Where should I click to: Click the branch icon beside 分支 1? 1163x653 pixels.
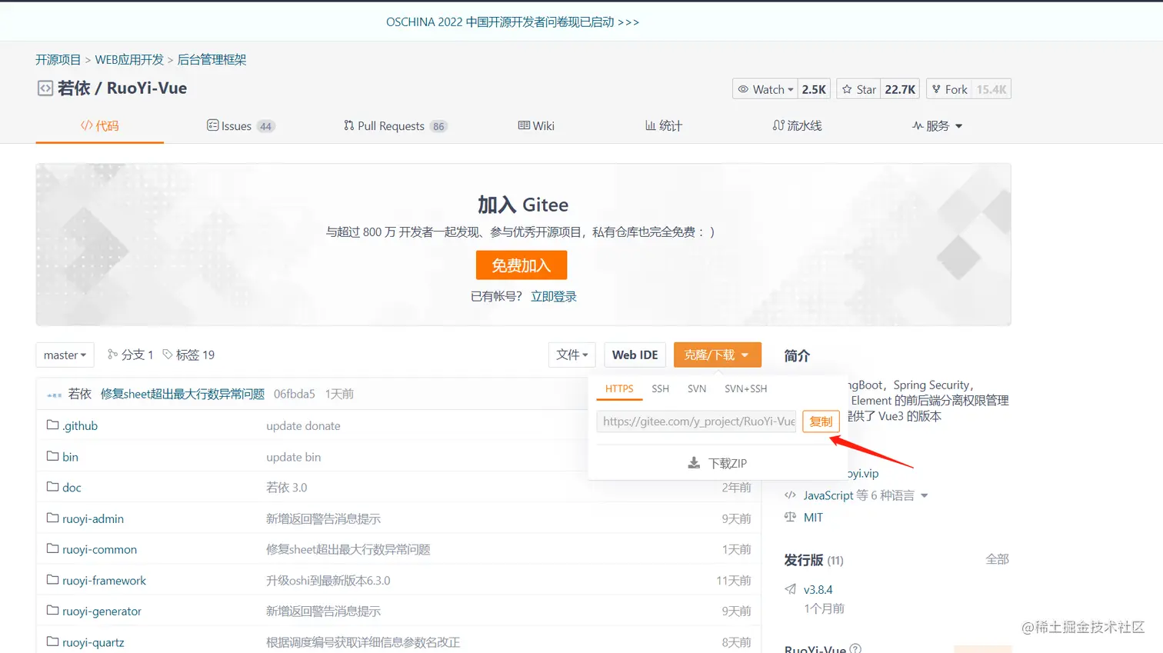click(x=112, y=355)
